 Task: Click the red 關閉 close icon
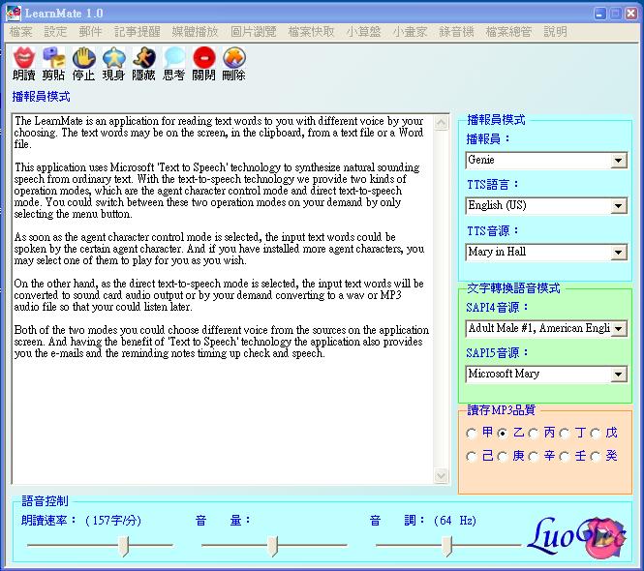(x=203, y=57)
